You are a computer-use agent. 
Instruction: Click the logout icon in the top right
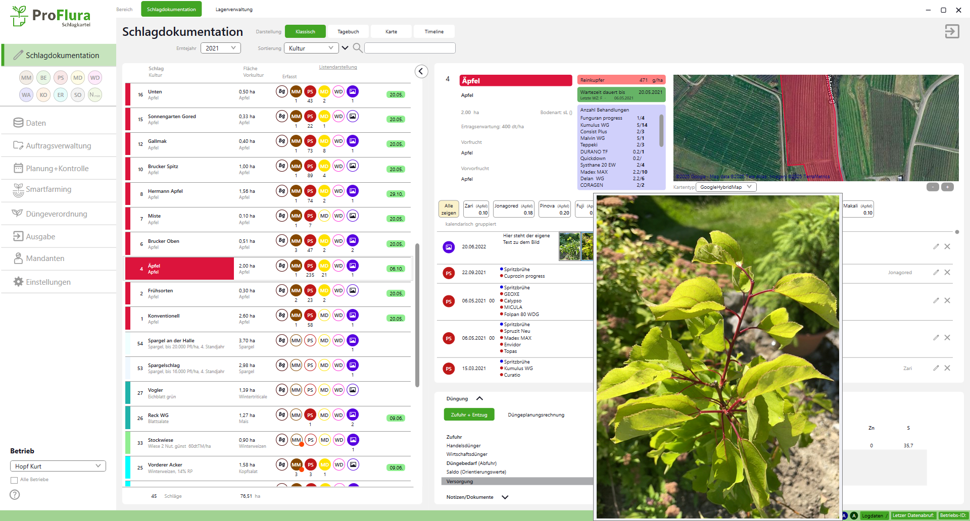coord(952,31)
